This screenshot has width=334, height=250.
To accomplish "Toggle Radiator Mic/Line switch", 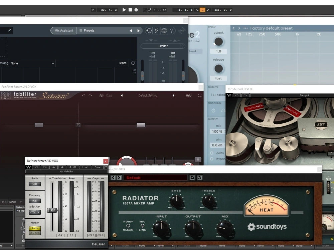I will coord(142,226).
